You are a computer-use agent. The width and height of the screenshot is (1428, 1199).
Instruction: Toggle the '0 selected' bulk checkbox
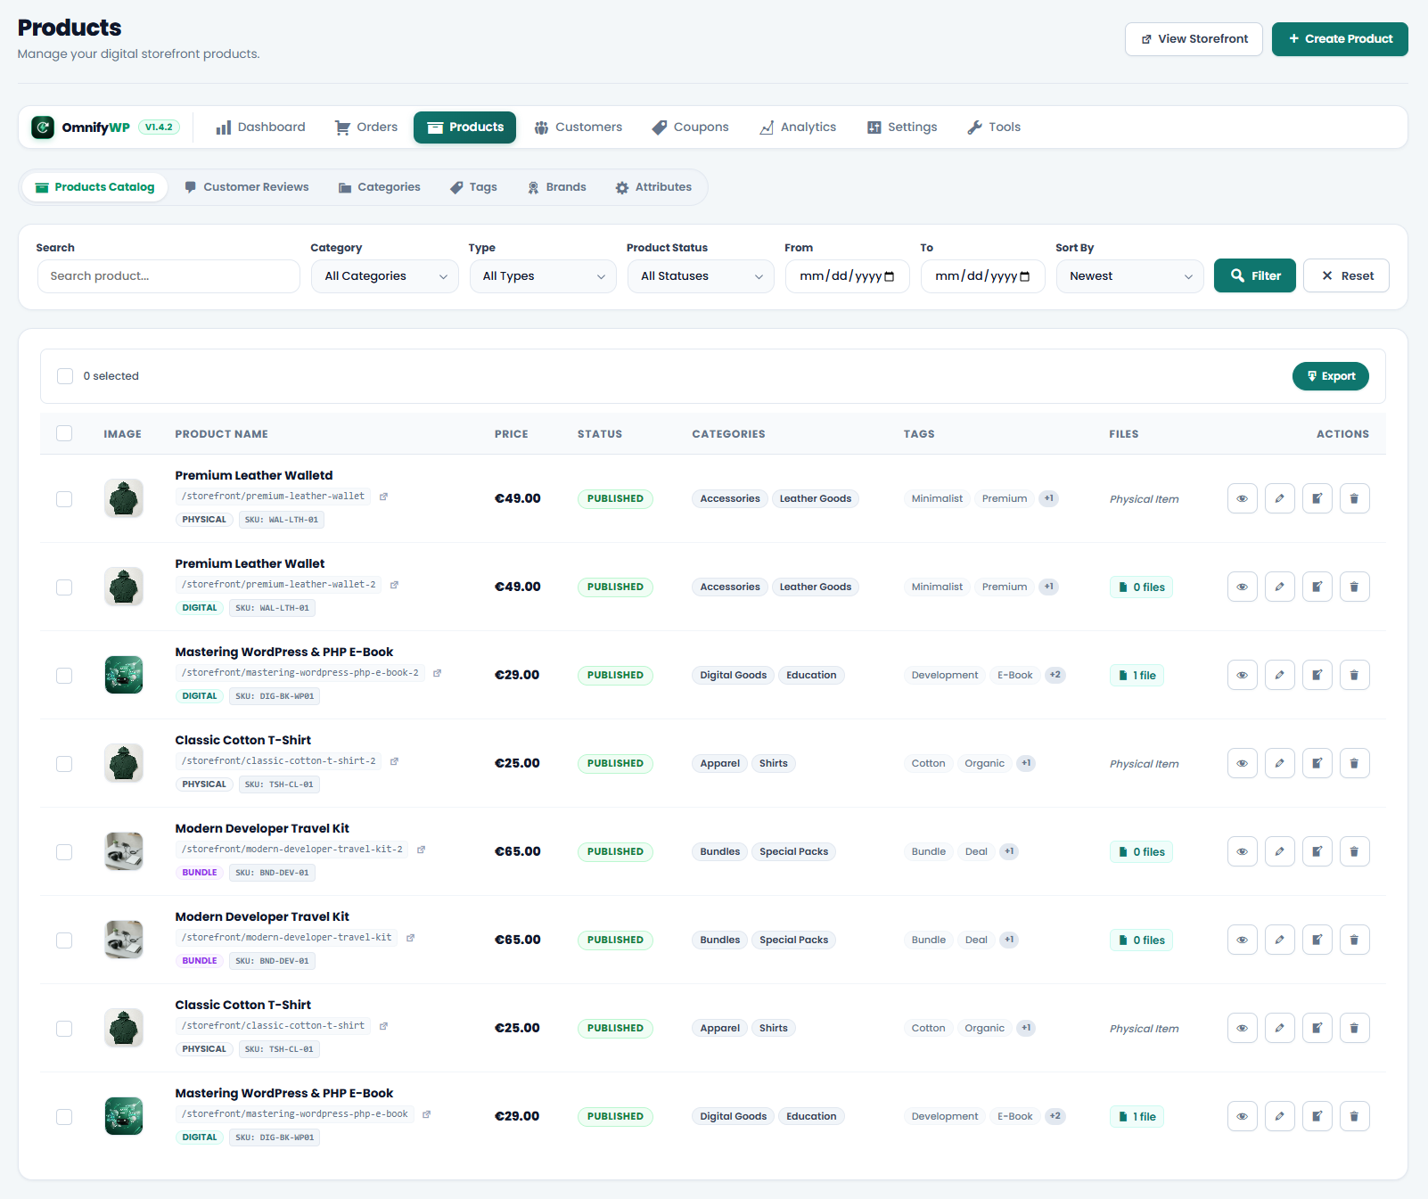pyautogui.click(x=65, y=376)
